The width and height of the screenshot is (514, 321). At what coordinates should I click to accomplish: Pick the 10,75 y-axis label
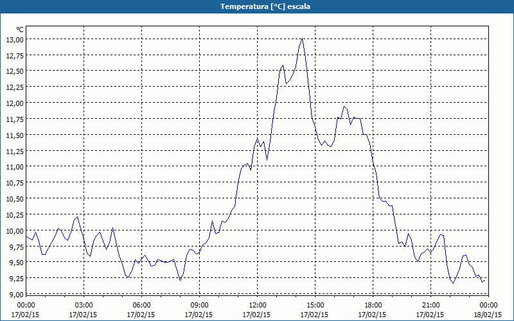[14, 183]
